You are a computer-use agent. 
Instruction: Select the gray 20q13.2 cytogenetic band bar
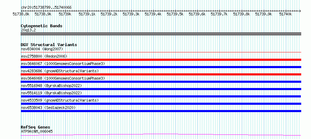161,34
